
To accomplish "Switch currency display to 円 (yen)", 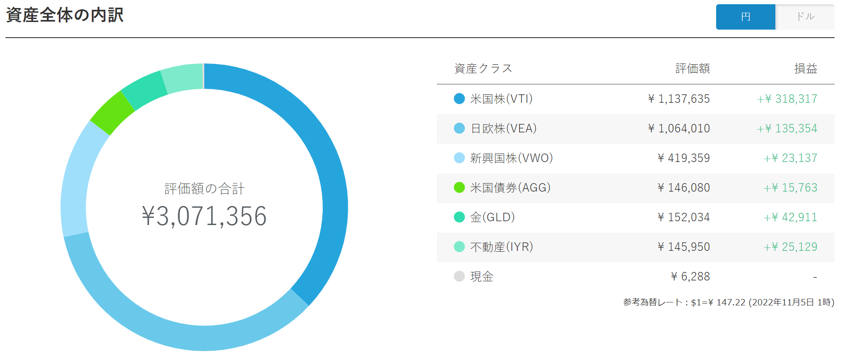I will point(745,17).
